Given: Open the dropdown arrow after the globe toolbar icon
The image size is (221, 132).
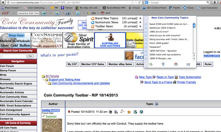Looking at the screenshot, I should click(63, 13).
